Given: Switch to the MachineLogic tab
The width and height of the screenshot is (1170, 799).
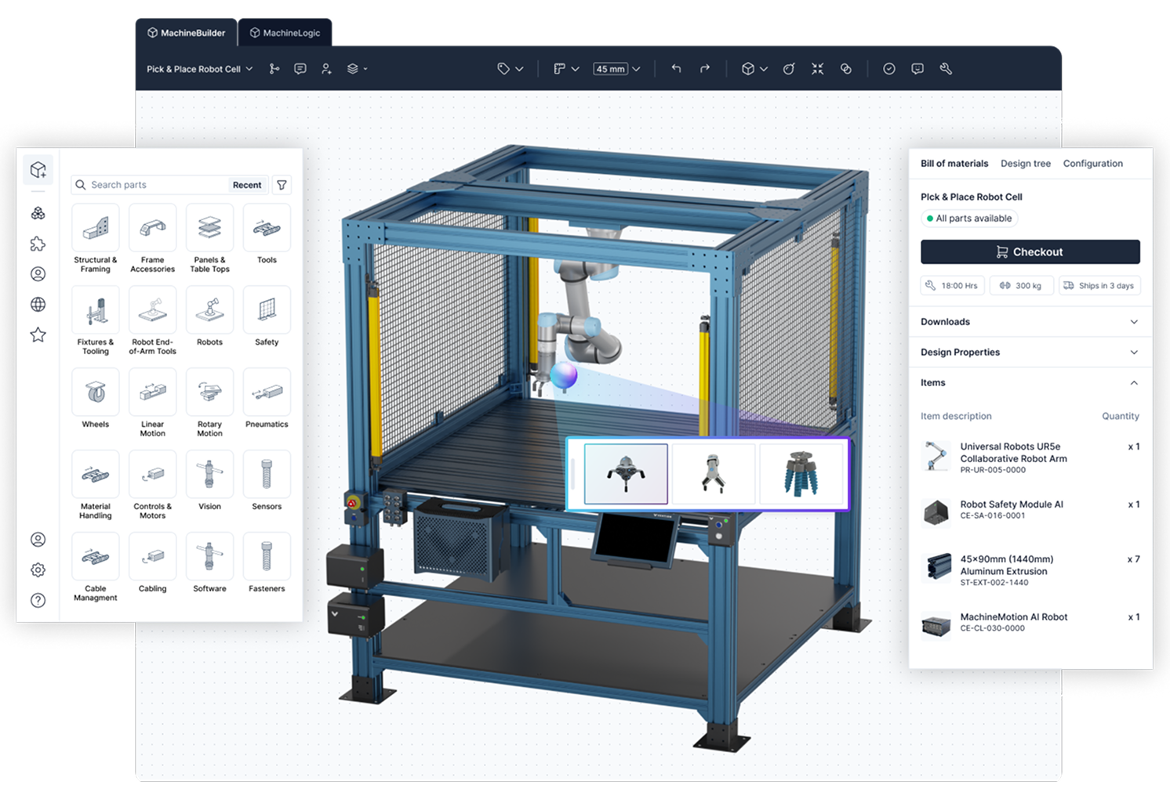Looking at the screenshot, I should [285, 32].
